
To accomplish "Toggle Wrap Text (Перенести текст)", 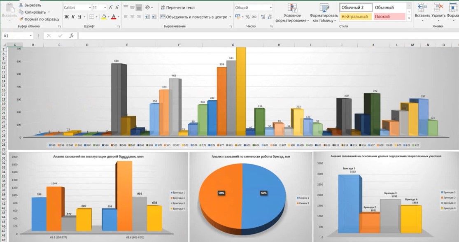I will point(178,7).
